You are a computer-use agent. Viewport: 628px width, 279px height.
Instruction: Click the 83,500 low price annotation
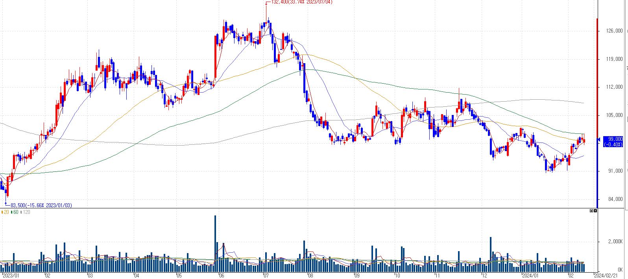click(41, 205)
